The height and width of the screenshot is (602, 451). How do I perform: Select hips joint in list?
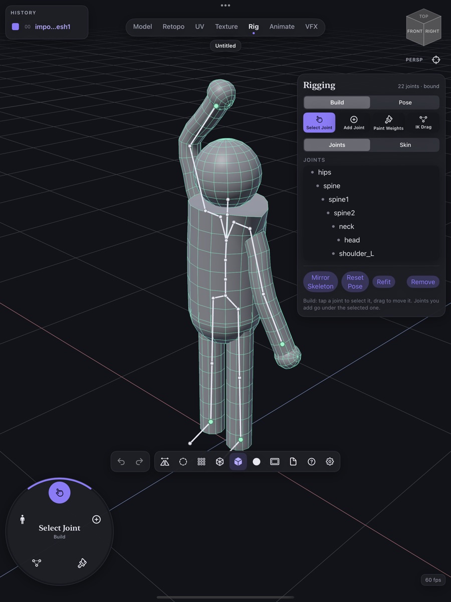tap(371, 172)
